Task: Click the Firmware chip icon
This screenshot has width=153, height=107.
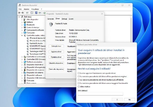Action: click(25, 80)
